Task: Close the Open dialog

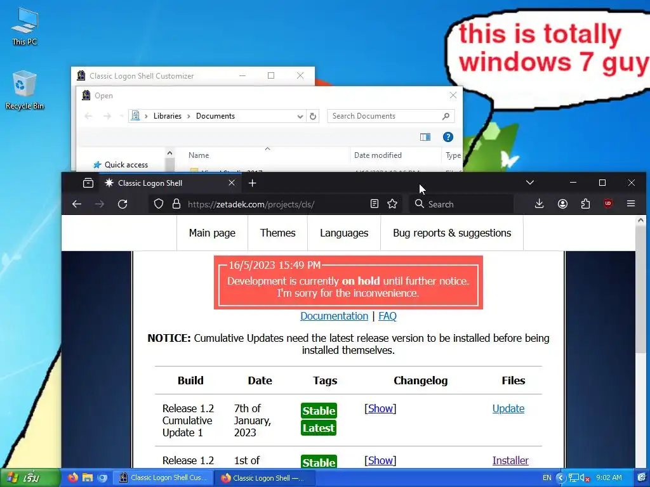Action: pyautogui.click(x=453, y=96)
